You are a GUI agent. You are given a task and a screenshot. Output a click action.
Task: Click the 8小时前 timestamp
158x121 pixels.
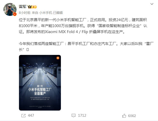pos(25,13)
